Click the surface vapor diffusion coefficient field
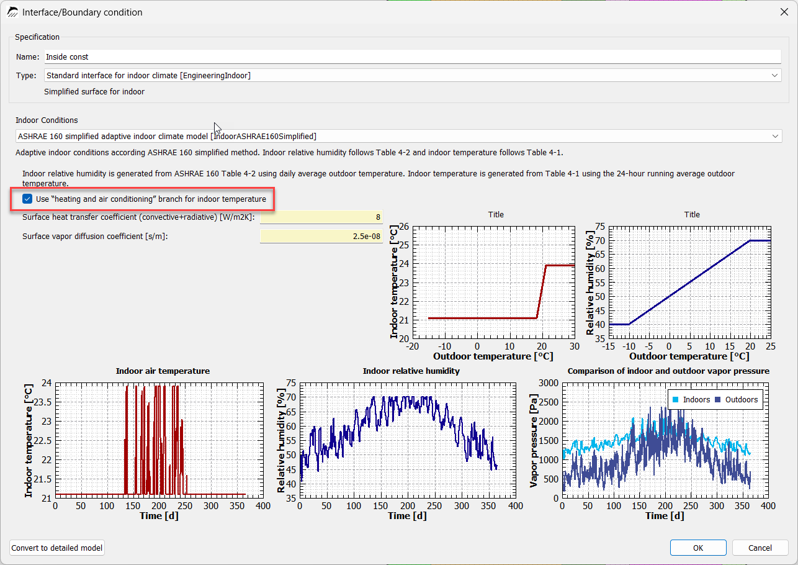The width and height of the screenshot is (798, 565). coord(321,236)
